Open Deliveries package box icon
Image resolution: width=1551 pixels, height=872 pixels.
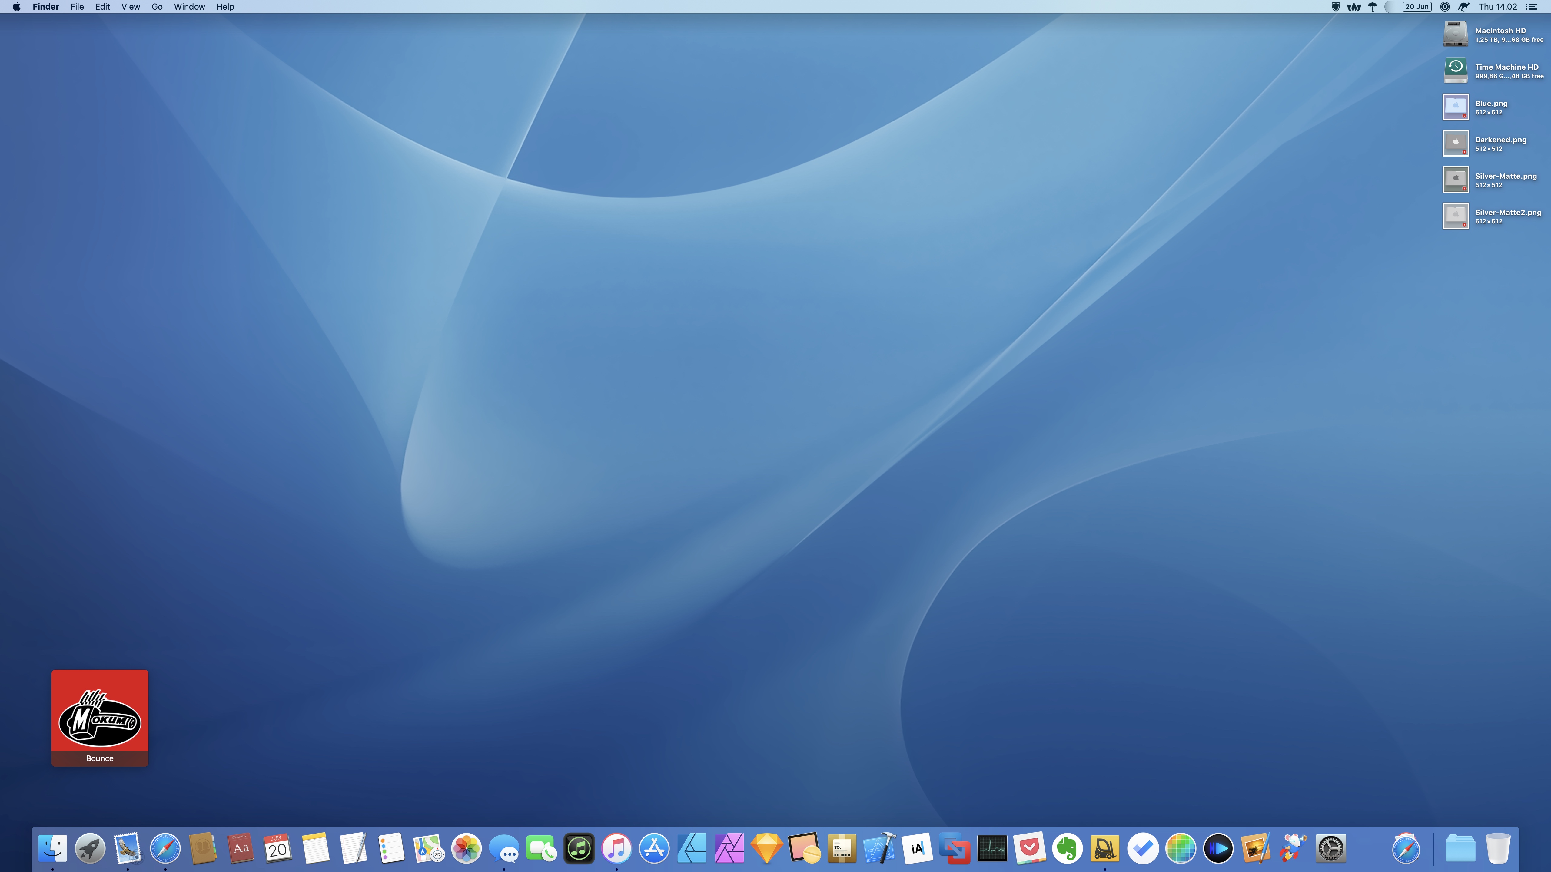pyautogui.click(x=842, y=848)
